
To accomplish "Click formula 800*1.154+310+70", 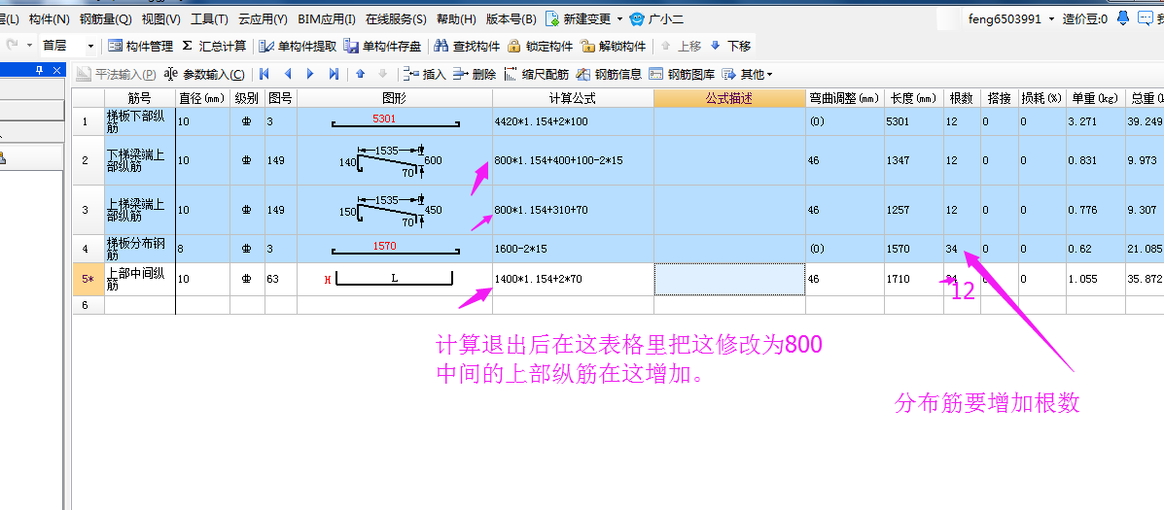I will point(573,211).
